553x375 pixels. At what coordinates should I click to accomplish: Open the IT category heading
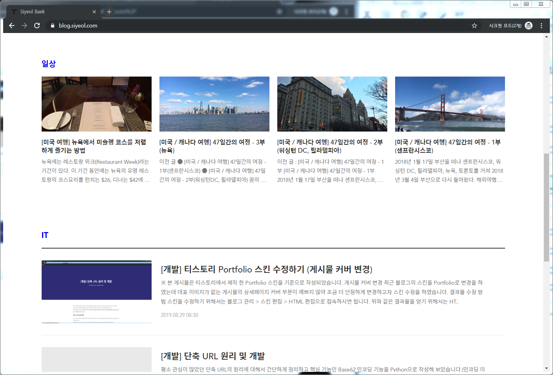(45, 235)
